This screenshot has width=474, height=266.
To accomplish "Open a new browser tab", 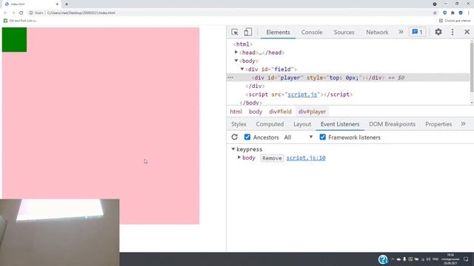I will (x=67, y=4).
